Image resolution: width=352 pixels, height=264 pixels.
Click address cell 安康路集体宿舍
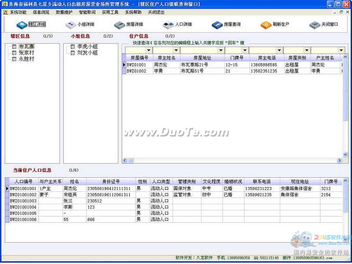(300, 188)
